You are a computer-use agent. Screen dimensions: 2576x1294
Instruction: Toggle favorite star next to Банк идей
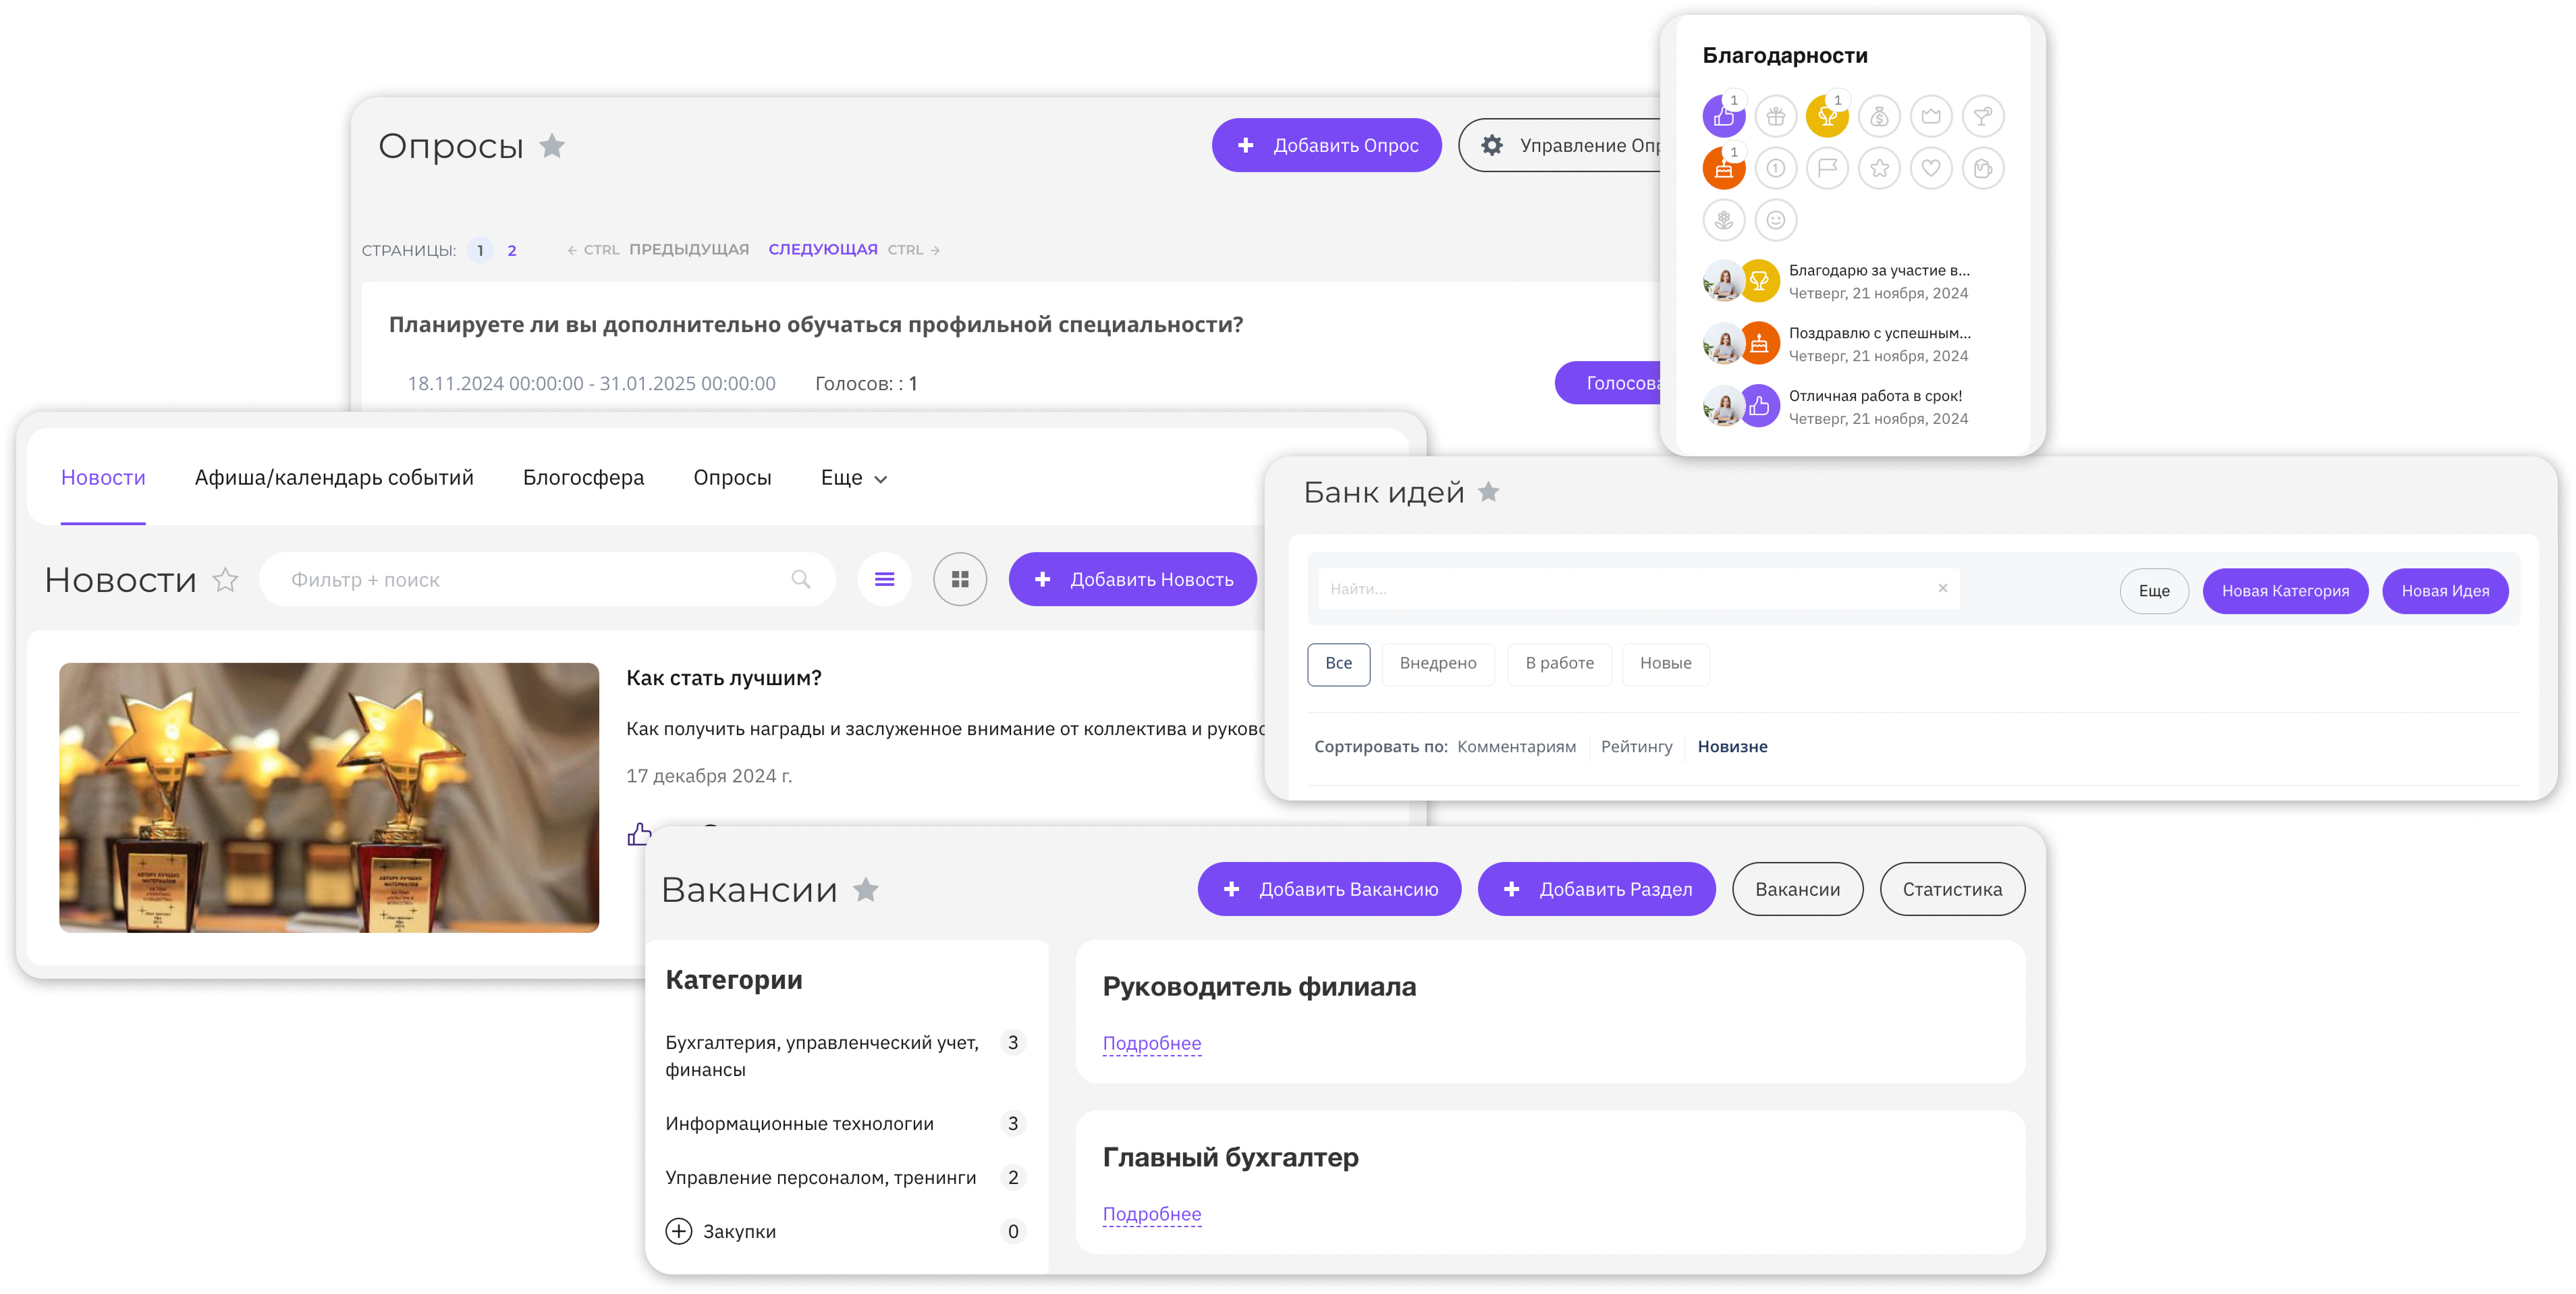coord(1488,492)
